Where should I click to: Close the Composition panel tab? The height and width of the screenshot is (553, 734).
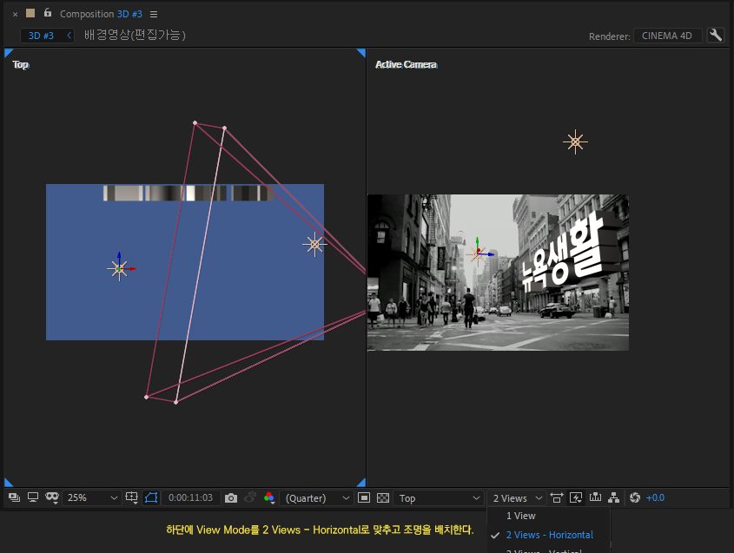[x=15, y=15]
